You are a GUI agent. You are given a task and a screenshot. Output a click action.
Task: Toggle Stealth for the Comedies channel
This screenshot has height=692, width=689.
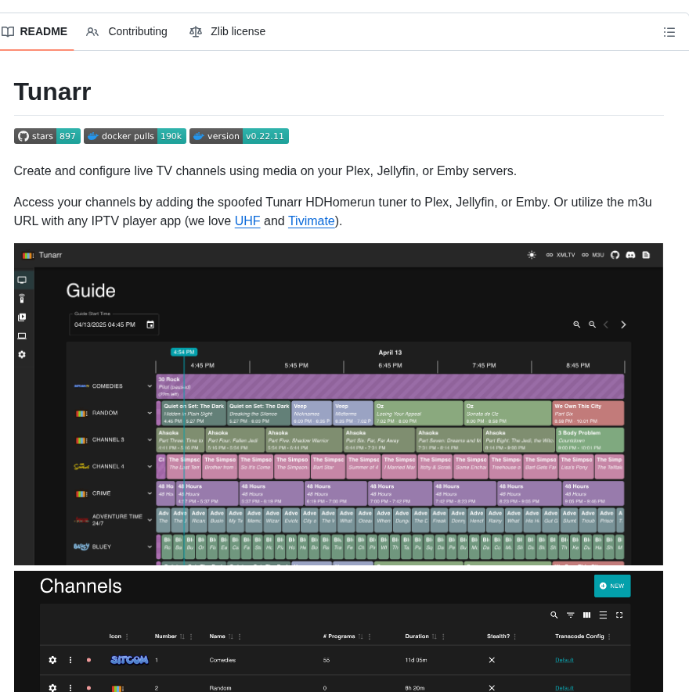(x=492, y=659)
